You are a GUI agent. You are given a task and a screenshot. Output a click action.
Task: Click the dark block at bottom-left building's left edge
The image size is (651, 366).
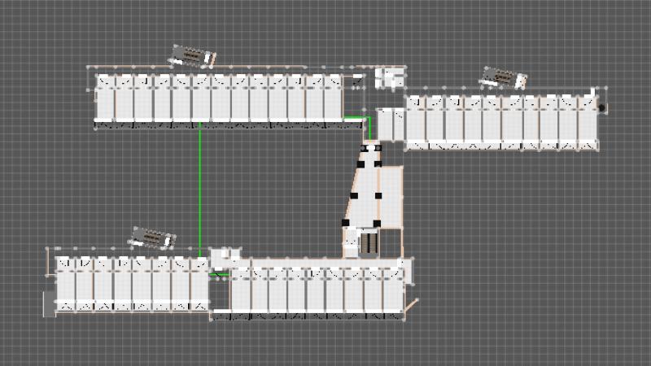click(x=49, y=303)
